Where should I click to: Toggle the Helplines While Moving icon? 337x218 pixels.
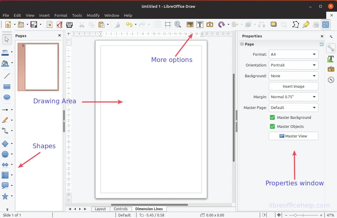pos(168,25)
